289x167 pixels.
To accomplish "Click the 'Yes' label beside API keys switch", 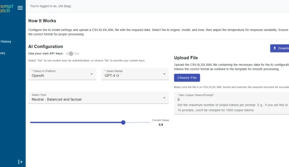I will click(x=77, y=53).
